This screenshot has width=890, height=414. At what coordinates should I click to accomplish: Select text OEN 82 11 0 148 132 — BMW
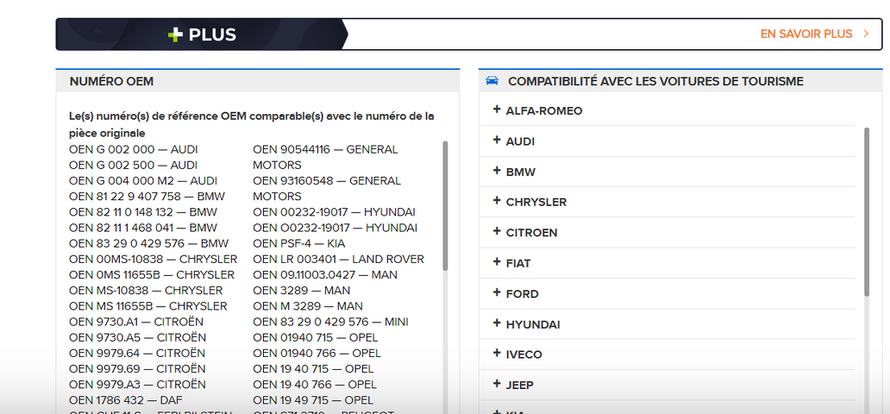point(143,212)
